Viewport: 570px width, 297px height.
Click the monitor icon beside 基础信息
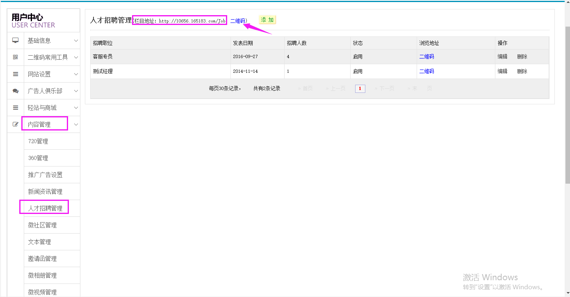[x=16, y=40]
